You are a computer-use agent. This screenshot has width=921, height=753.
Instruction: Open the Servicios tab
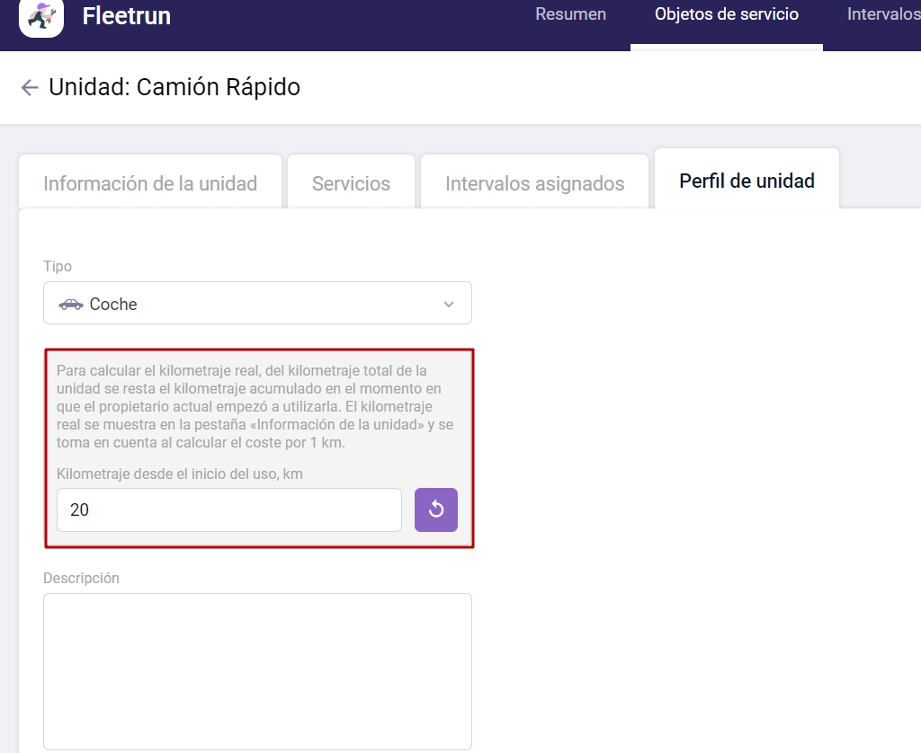click(x=351, y=183)
